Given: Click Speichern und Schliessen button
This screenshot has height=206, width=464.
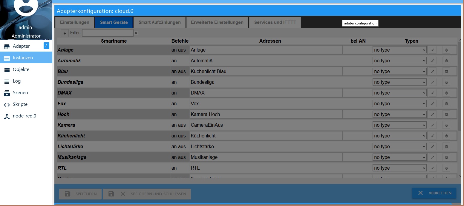Looking at the screenshot, I should 147,194.
